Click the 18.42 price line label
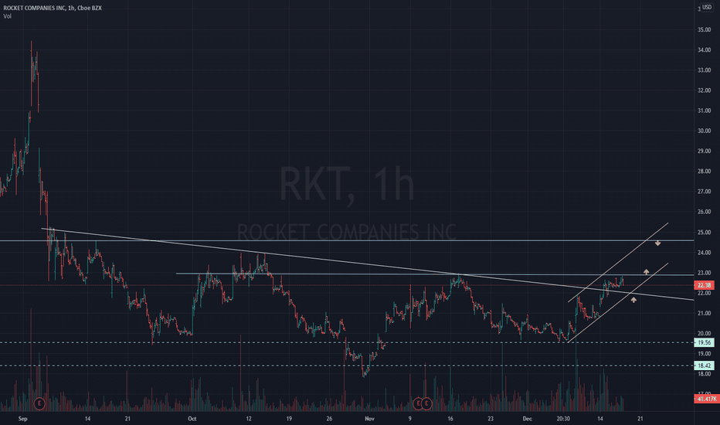The width and height of the screenshot is (720, 425). click(x=704, y=365)
